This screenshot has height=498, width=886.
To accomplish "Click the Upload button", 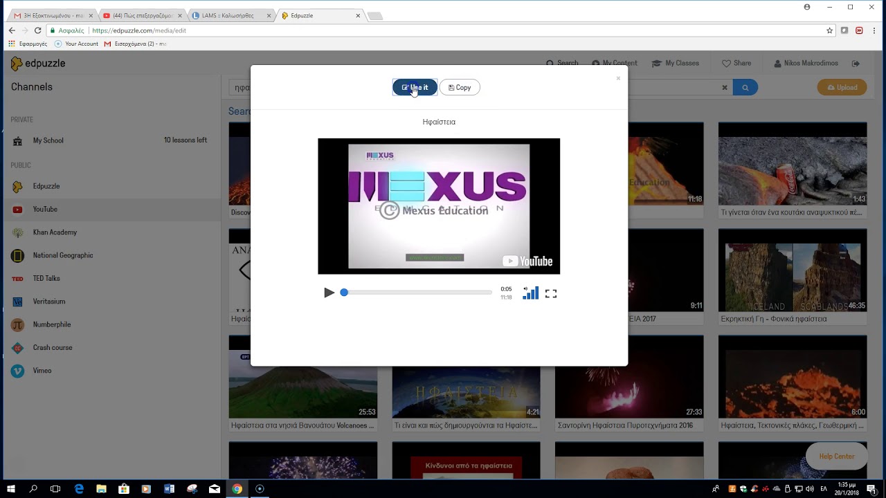I will click(842, 88).
